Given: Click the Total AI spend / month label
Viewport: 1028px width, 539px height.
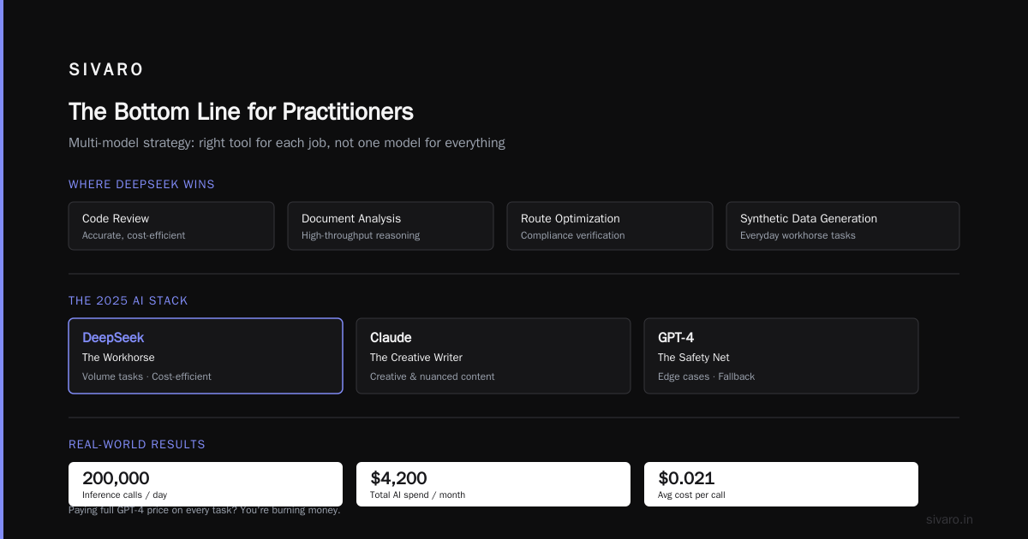Looking at the screenshot, I should pos(418,495).
